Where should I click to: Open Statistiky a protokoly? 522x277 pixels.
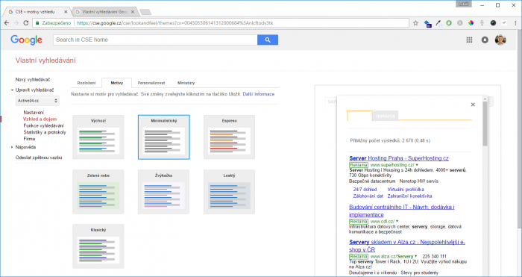point(45,132)
